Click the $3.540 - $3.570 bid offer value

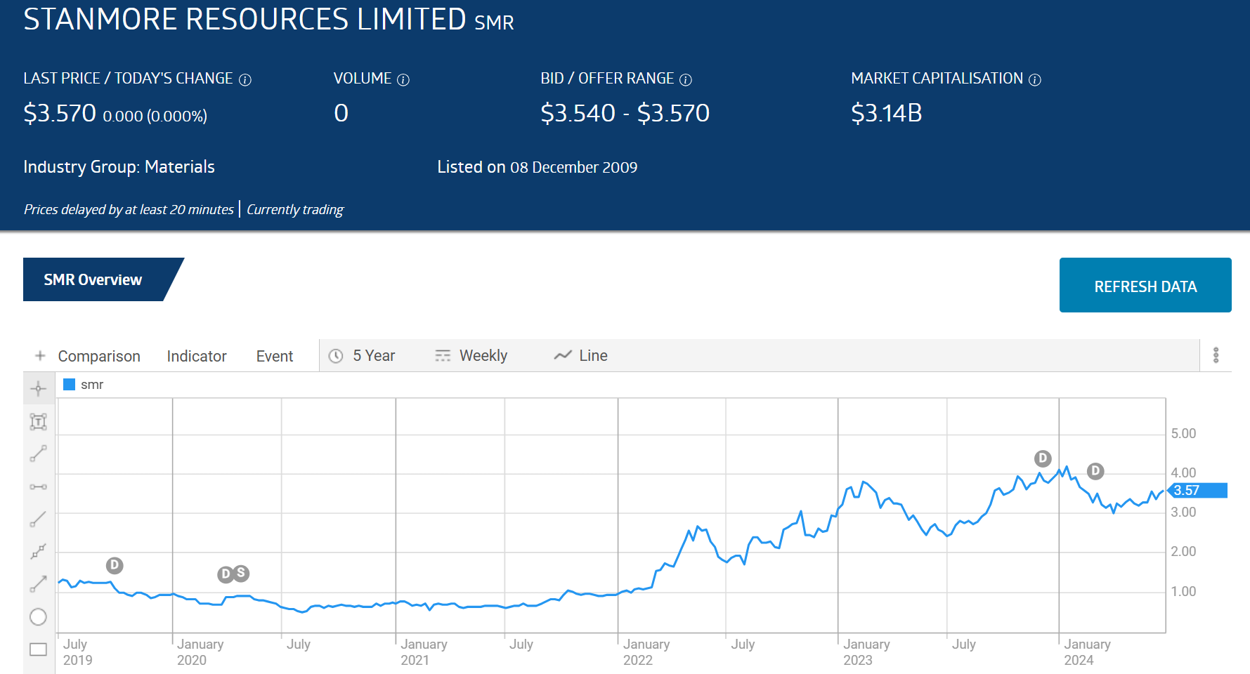(625, 113)
